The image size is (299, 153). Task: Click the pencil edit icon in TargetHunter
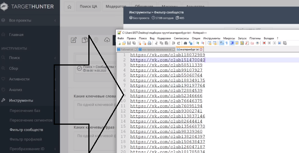[74, 40]
